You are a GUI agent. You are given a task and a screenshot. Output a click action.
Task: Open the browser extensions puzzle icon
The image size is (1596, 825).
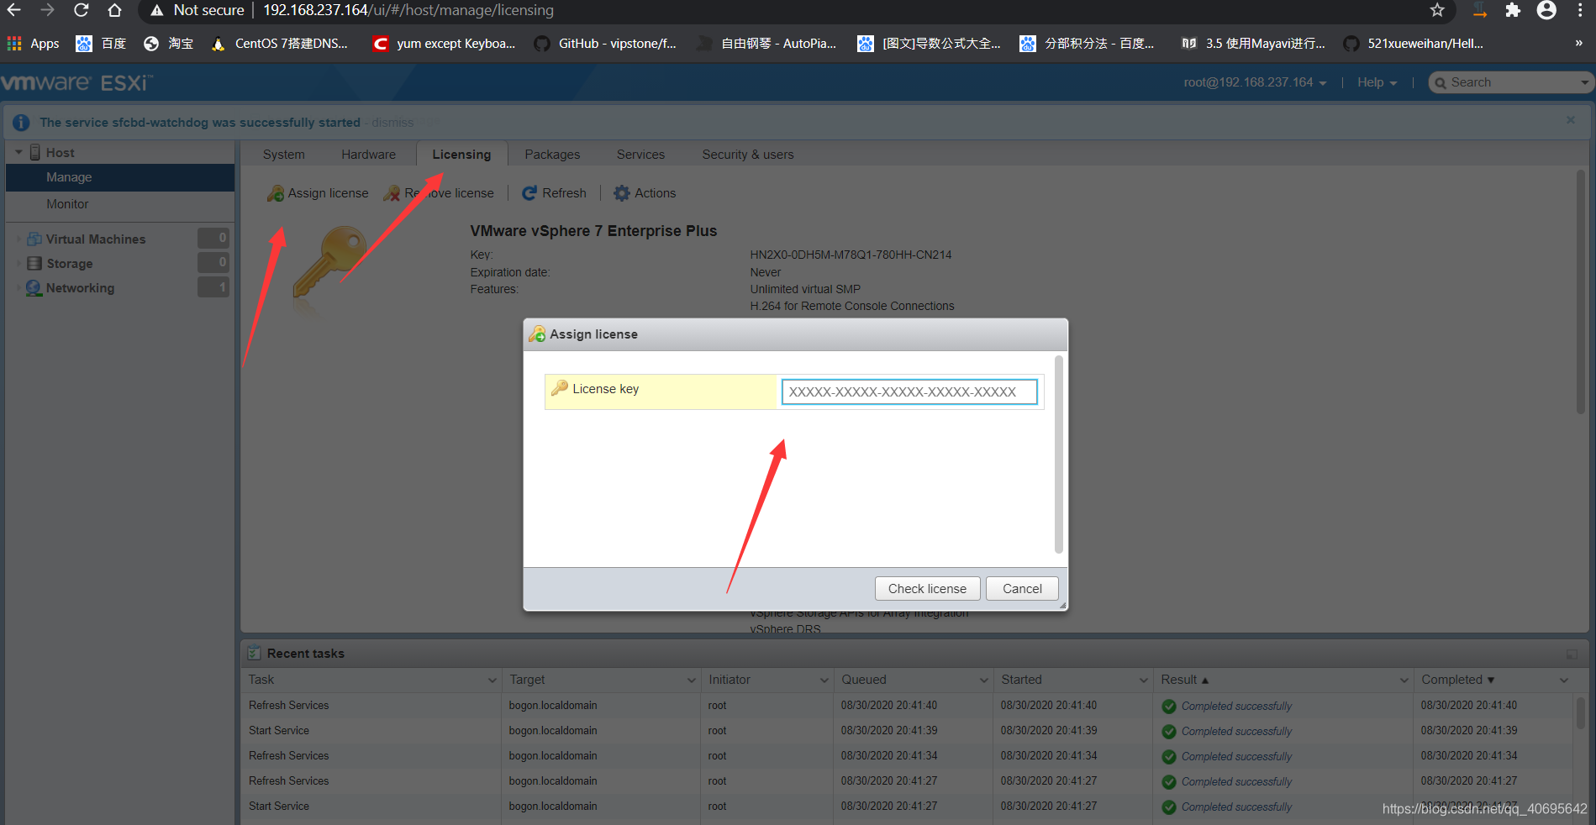[1513, 10]
